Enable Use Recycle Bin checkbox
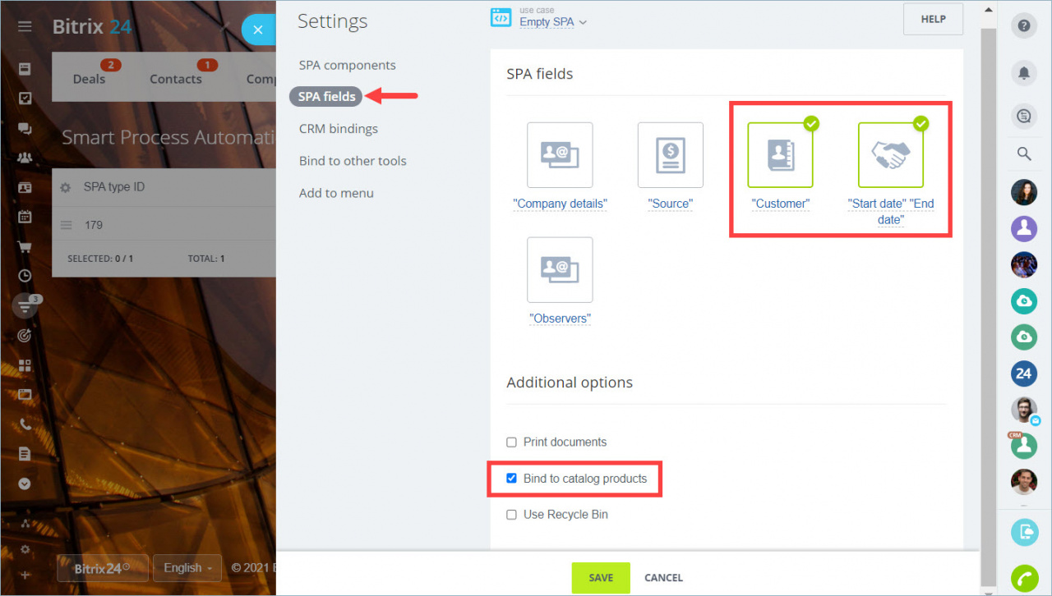1052x596 pixels. pos(511,514)
